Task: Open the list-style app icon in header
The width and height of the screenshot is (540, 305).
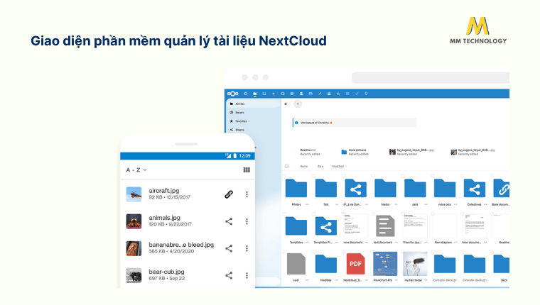Action: click(x=347, y=94)
